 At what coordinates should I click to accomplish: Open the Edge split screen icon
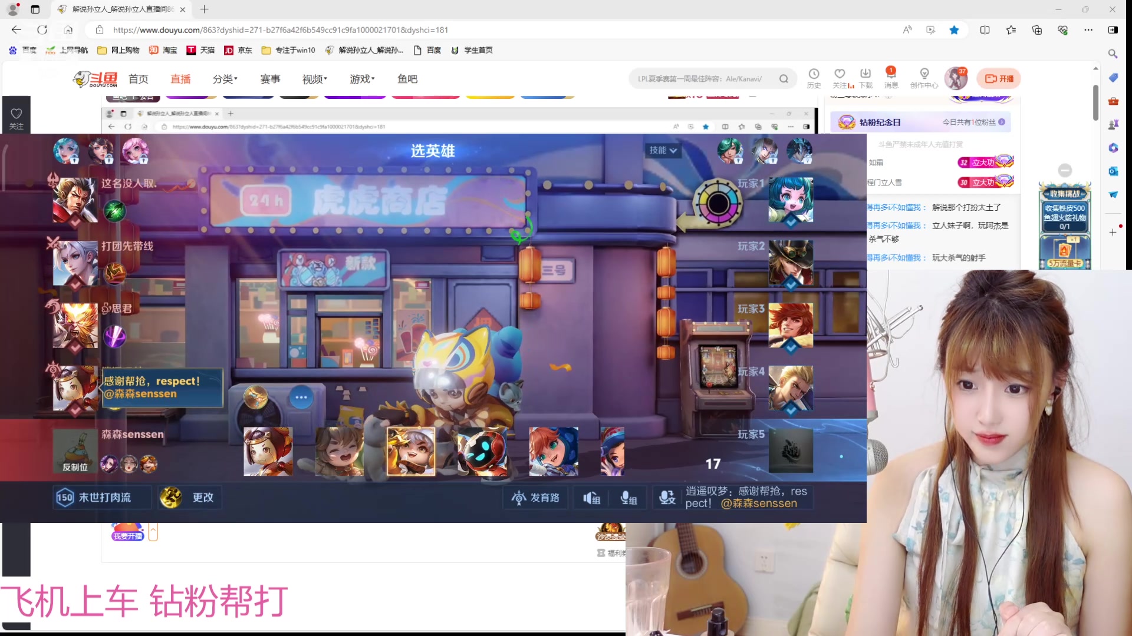[985, 30]
